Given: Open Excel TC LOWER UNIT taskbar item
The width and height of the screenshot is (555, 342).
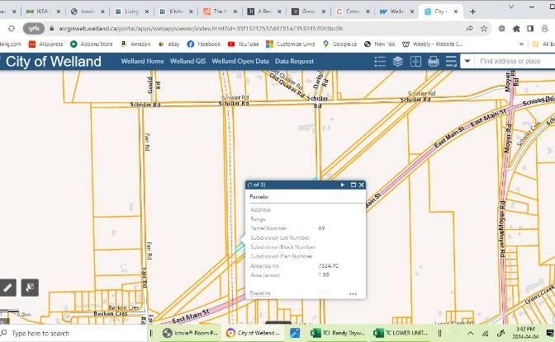Looking at the screenshot, I should tap(401, 333).
